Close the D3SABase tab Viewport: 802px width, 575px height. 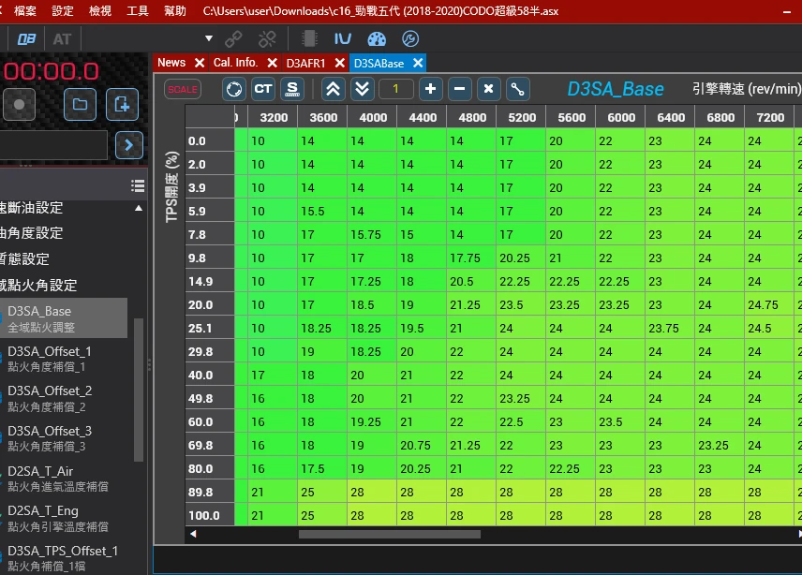pyautogui.click(x=418, y=63)
